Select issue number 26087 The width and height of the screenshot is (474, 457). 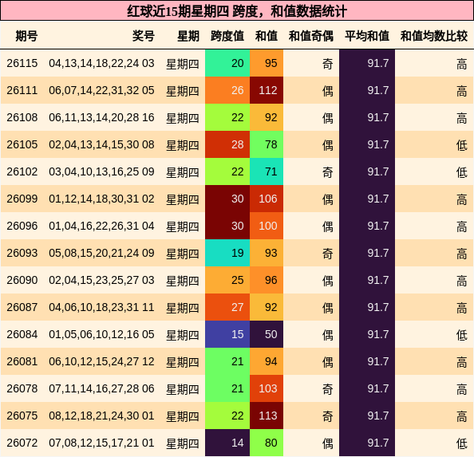[x=22, y=307]
